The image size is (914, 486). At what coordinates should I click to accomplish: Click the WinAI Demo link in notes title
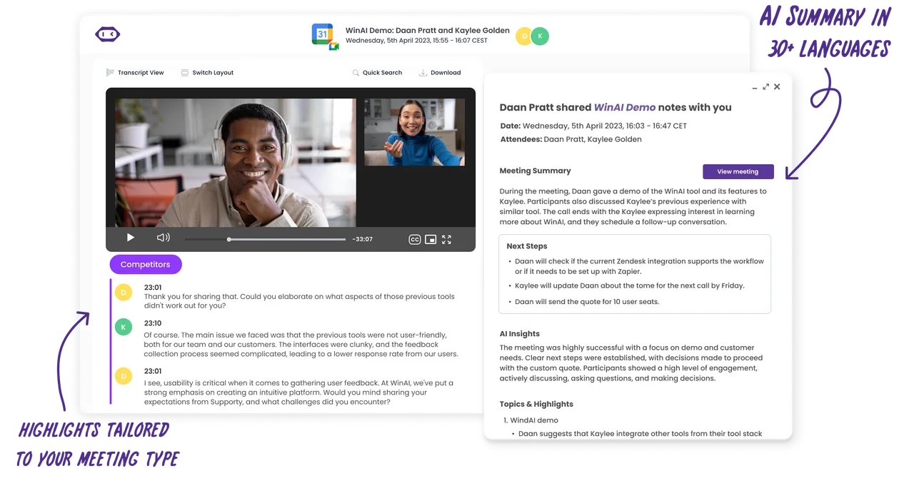coord(625,108)
